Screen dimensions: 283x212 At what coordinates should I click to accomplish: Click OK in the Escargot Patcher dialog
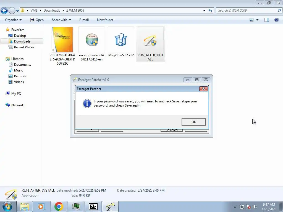(193, 122)
